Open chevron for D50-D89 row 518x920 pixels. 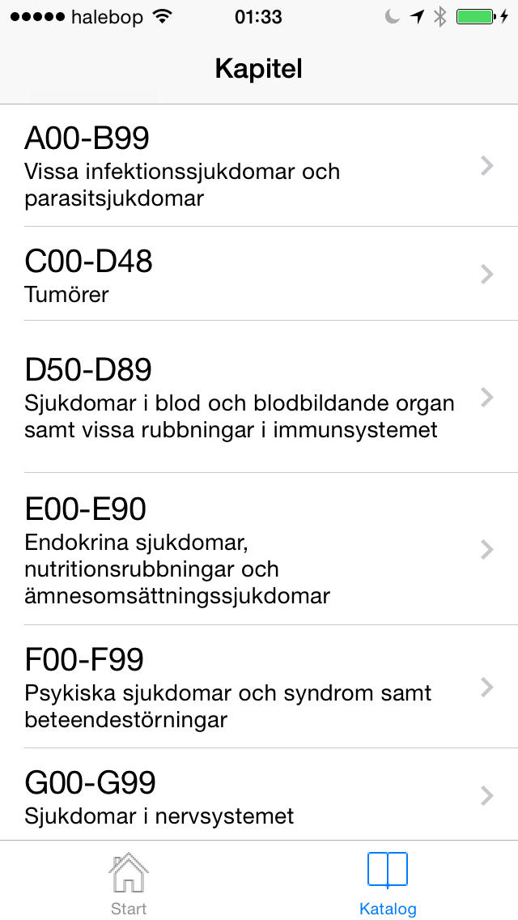487,397
